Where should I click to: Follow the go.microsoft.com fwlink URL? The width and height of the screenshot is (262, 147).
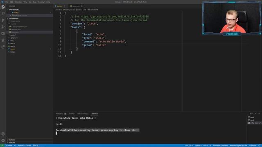pos(115,16)
